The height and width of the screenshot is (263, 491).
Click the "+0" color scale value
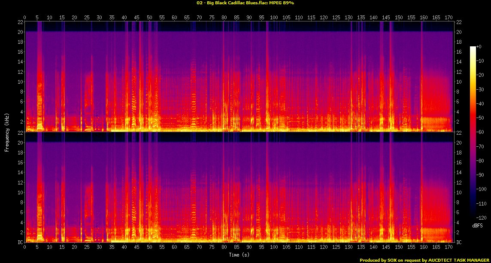pos(479,46)
